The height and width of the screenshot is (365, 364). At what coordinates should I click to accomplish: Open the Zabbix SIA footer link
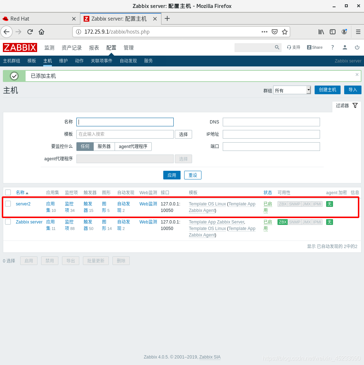210,357
